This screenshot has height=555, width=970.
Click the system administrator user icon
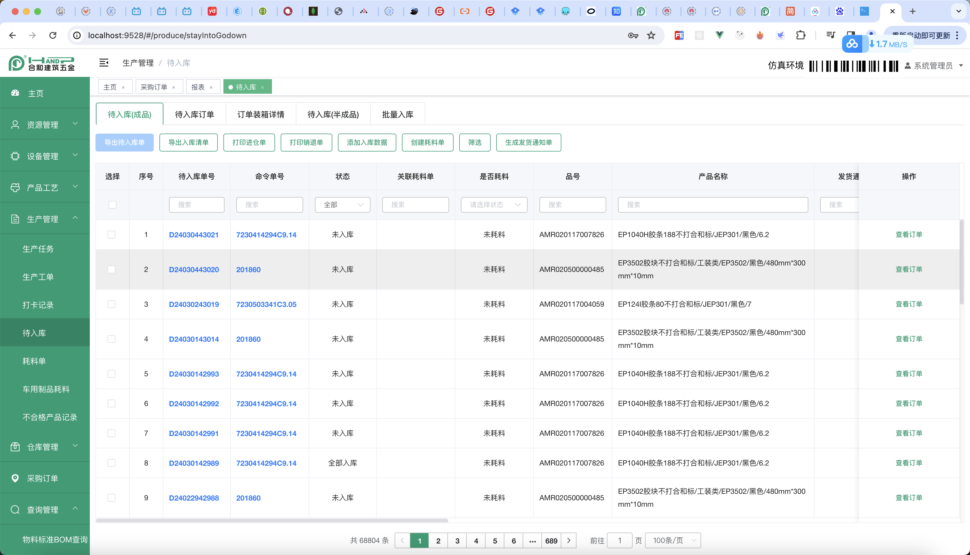click(x=908, y=66)
